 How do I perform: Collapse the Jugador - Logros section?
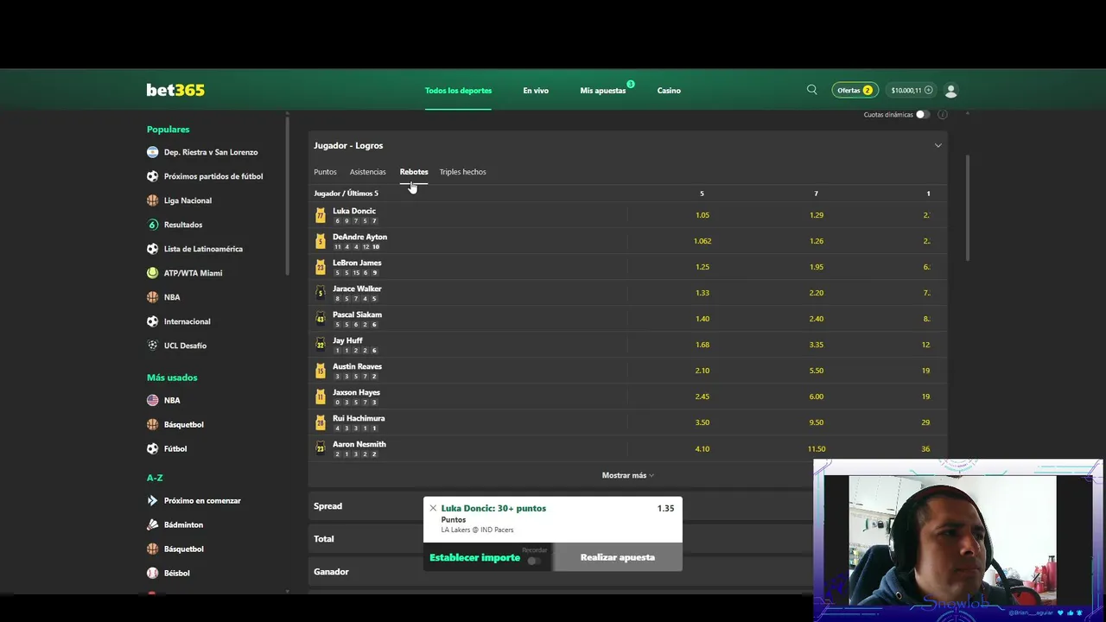(x=938, y=145)
